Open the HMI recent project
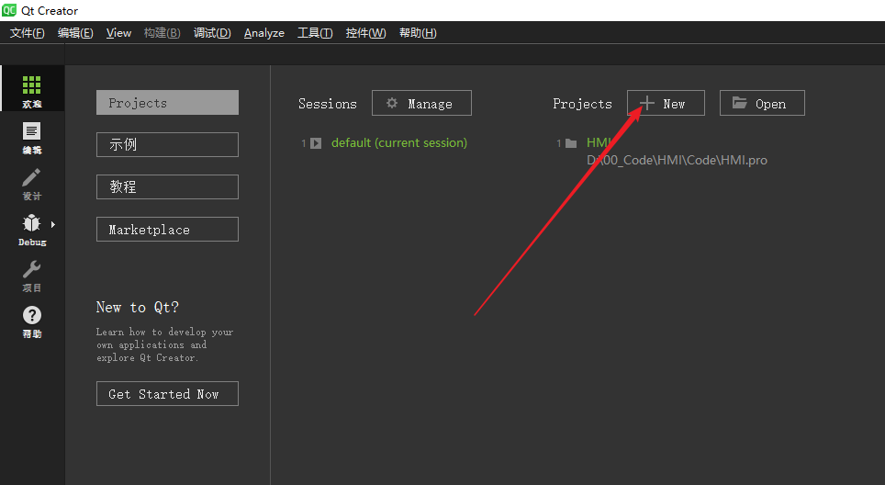 click(x=599, y=143)
